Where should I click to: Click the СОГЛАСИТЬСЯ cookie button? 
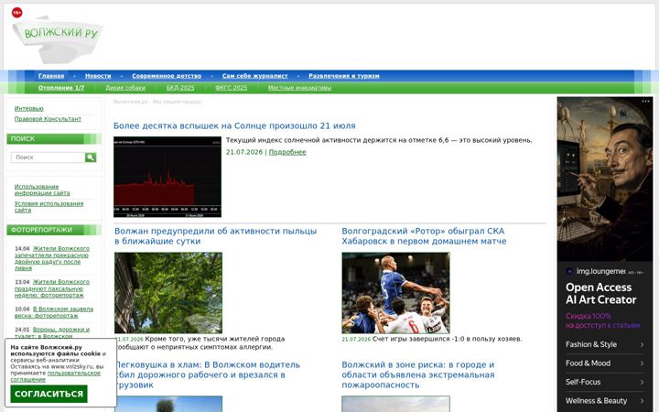(x=49, y=394)
